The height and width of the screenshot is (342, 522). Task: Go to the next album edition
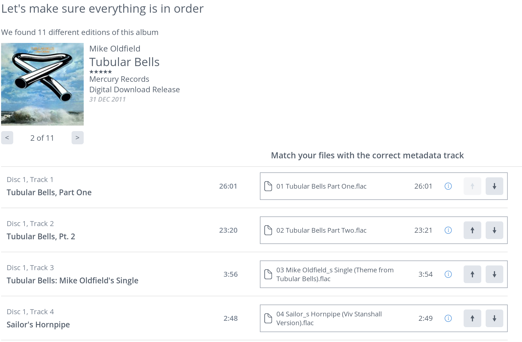(x=77, y=138)
